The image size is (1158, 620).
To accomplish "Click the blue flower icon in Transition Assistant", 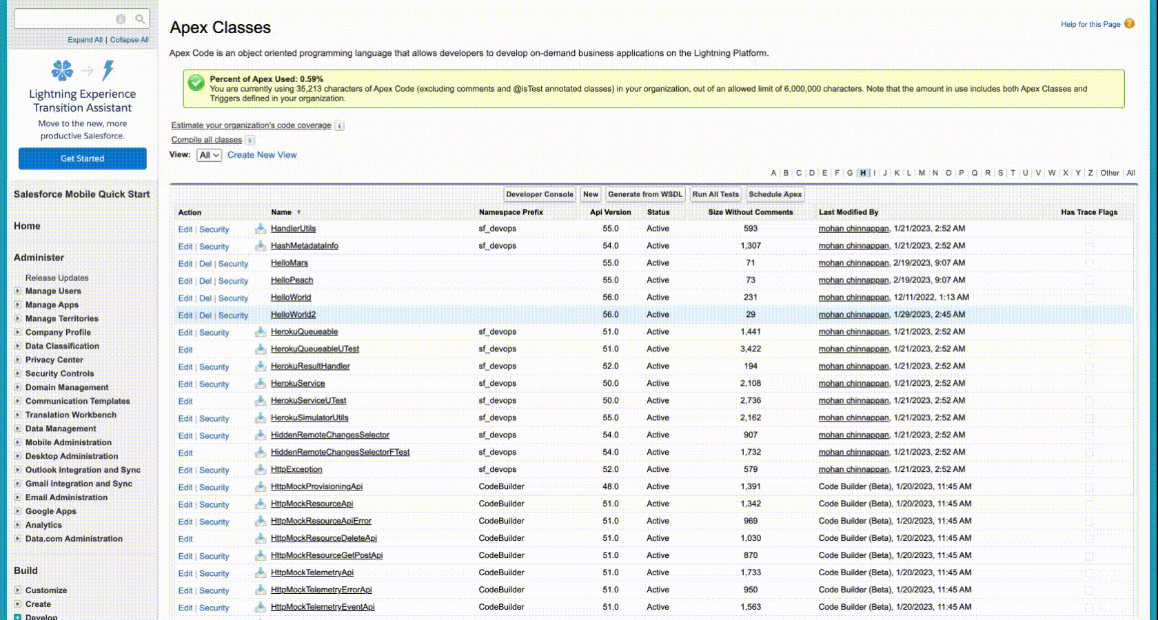I will (x=62, y=70).
